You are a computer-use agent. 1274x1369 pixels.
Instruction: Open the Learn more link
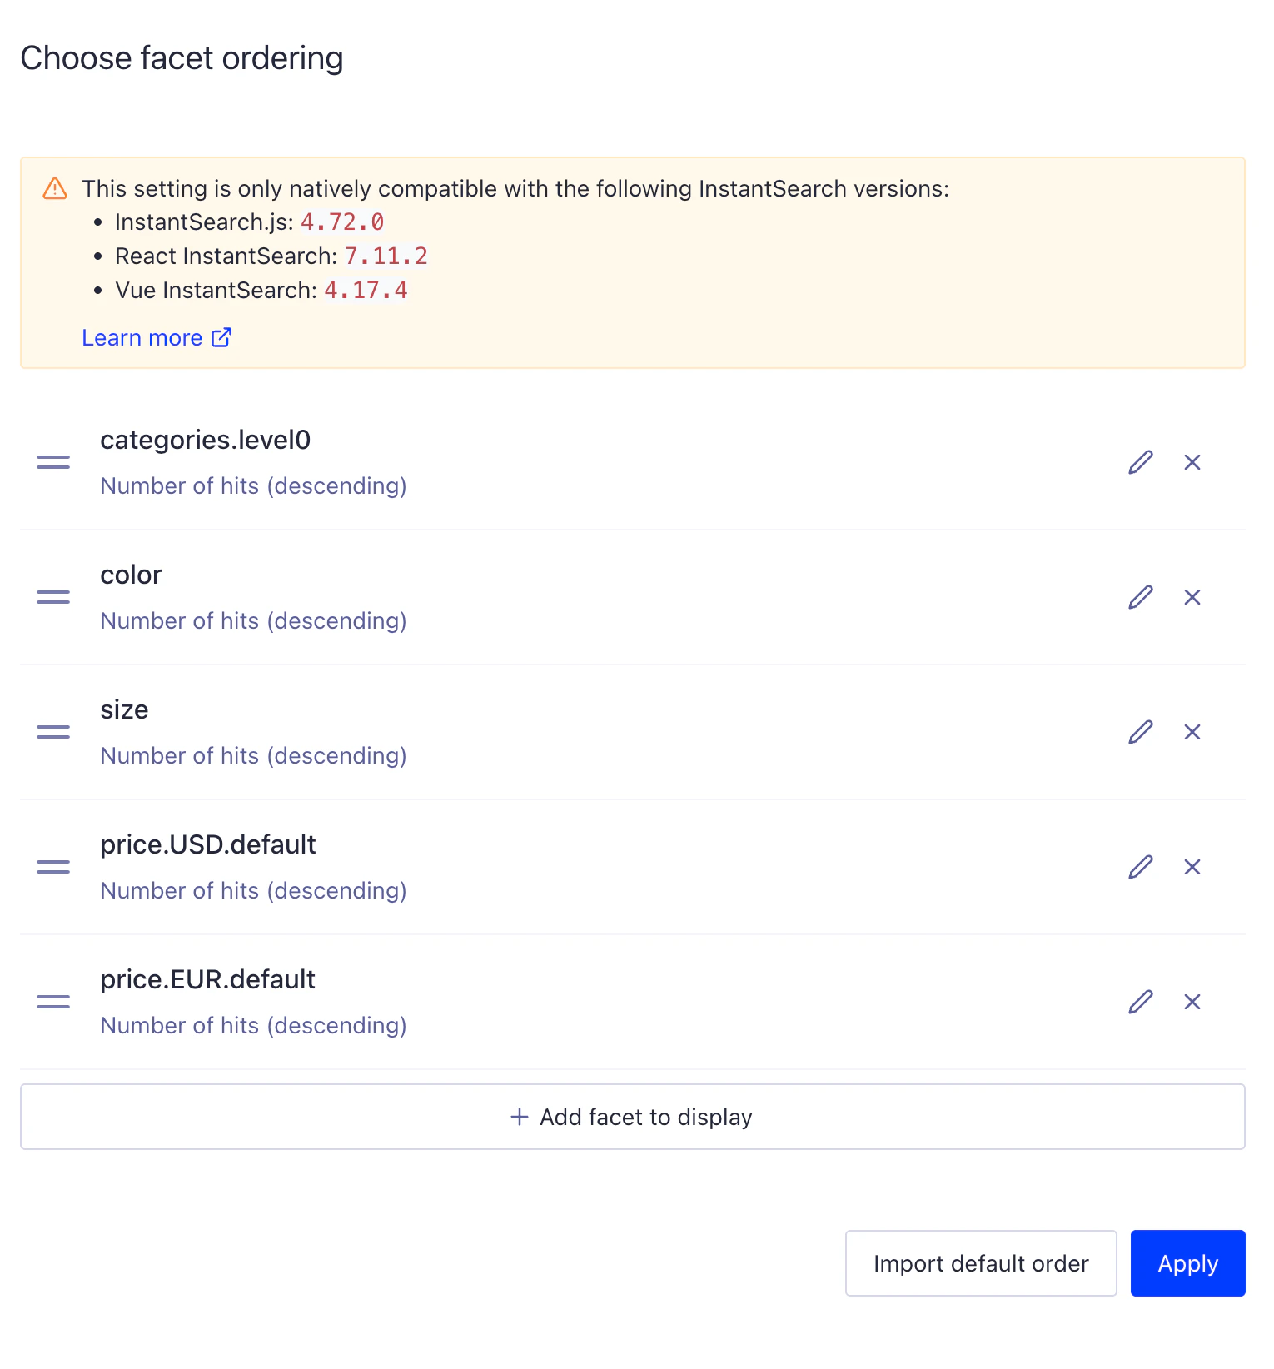pyautogui.click(x=142, y=337)
